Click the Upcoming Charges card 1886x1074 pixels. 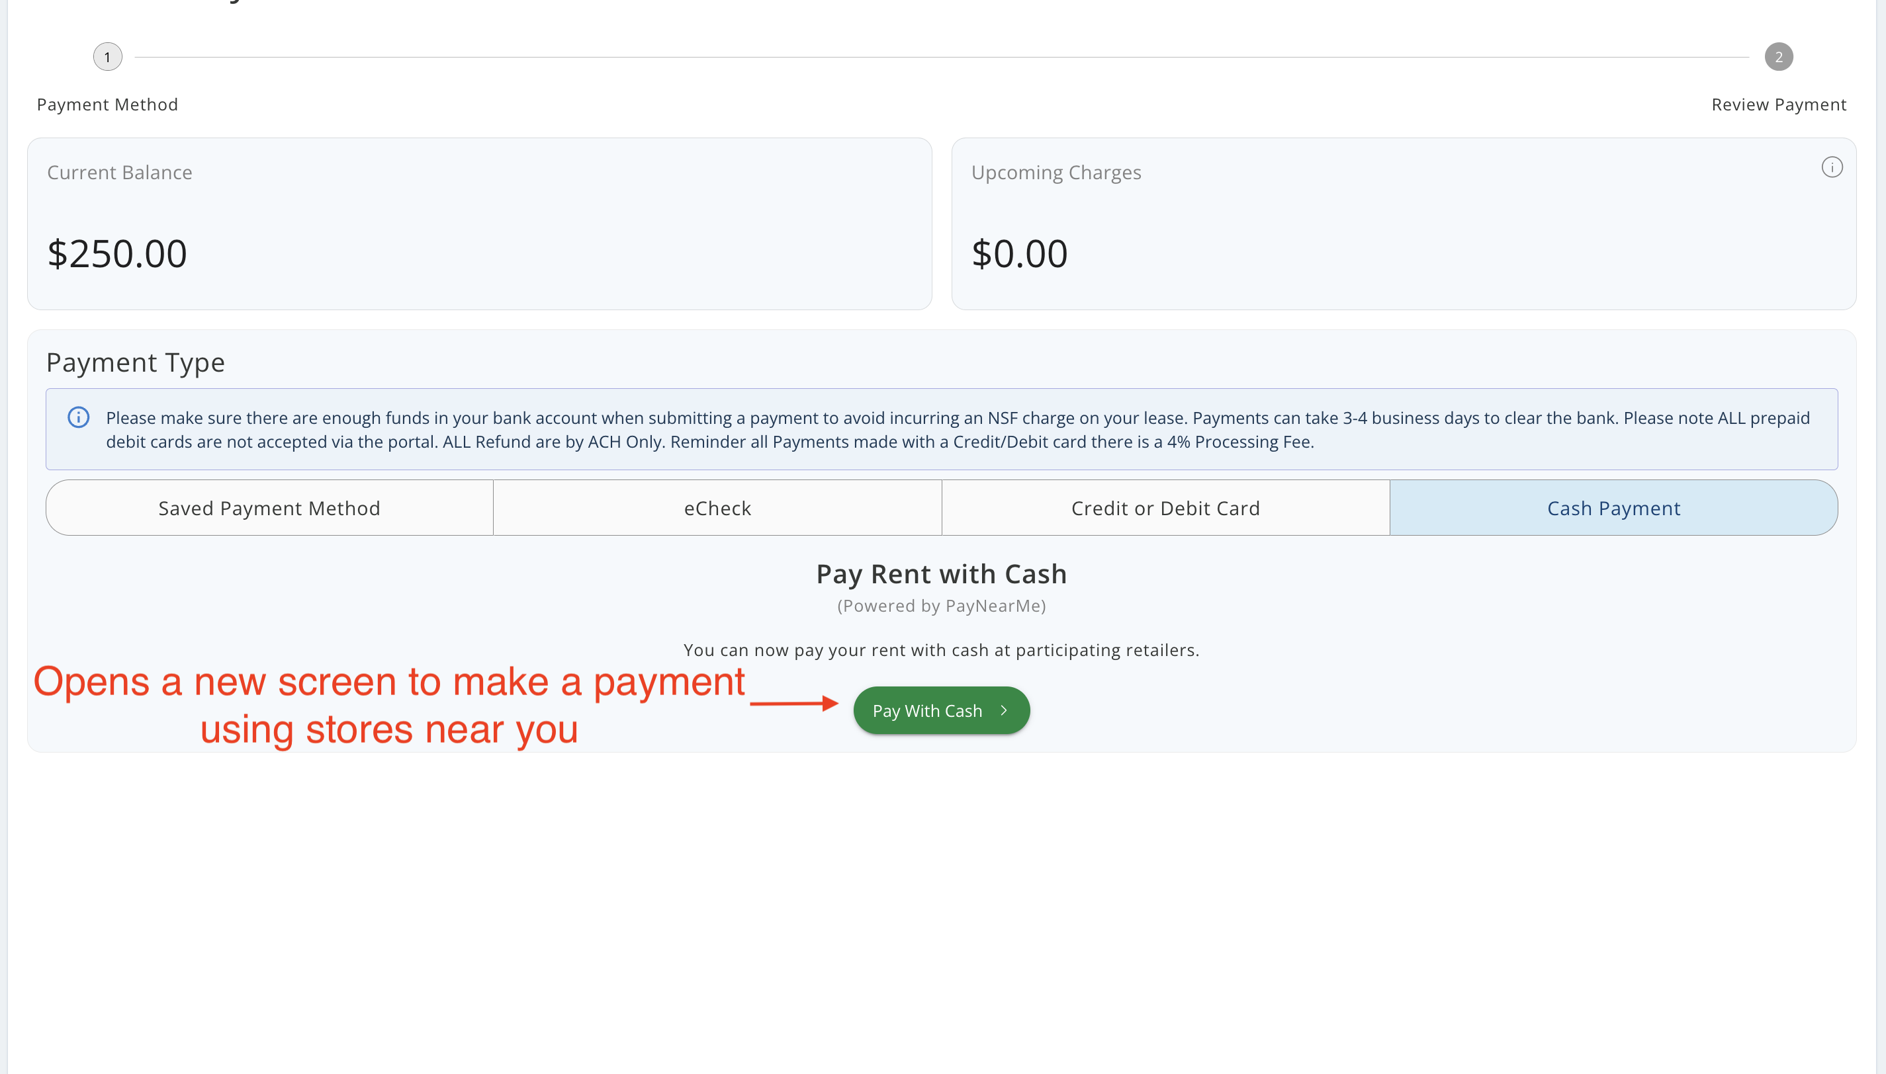pos(1404,224)
